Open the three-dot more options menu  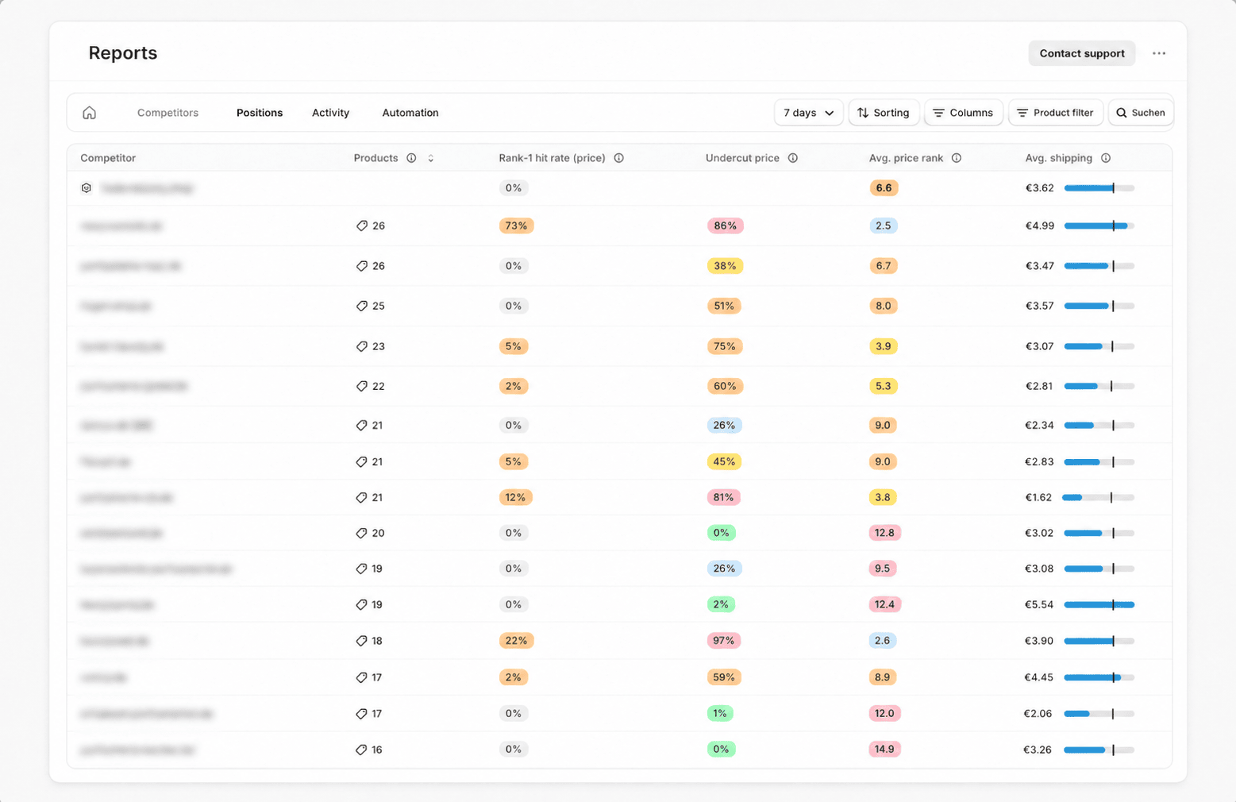tap(1159, 53)
